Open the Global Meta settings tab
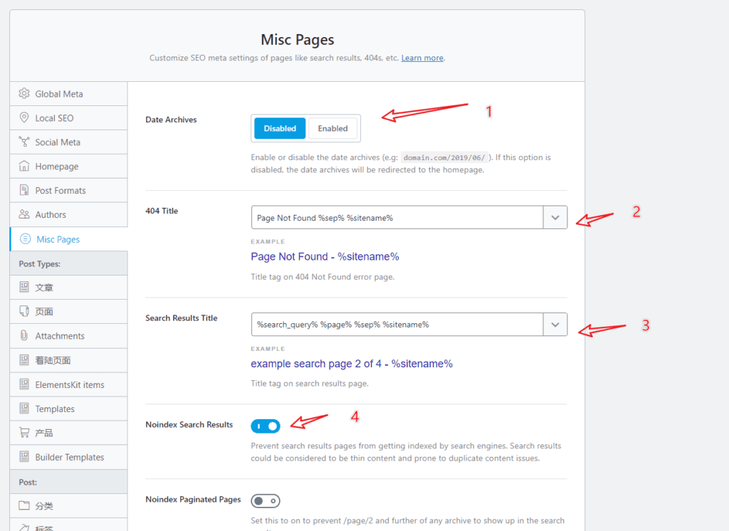The image size is (729, 531). (x=69, y=94)
